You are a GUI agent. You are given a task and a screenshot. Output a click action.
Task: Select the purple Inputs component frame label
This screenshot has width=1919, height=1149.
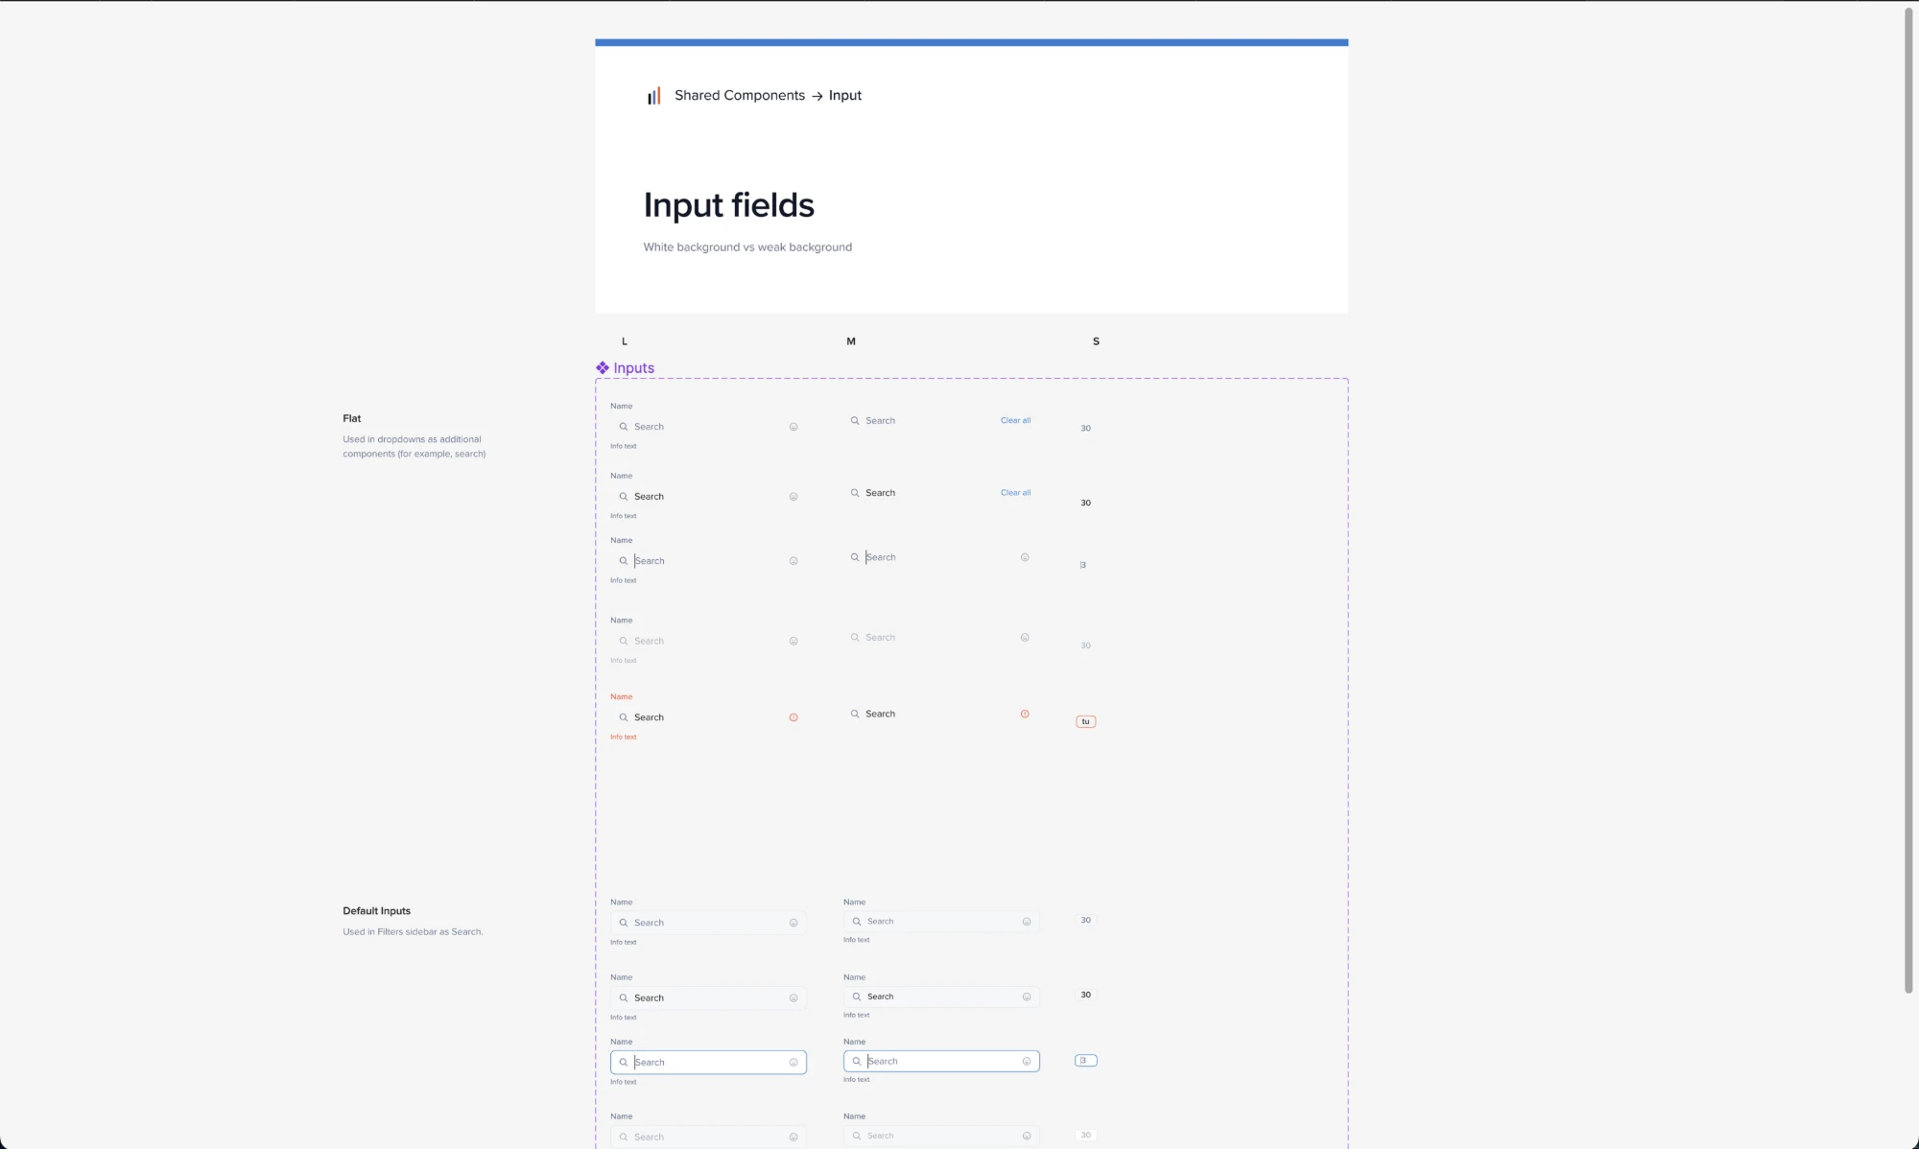(x=633, y=367)
